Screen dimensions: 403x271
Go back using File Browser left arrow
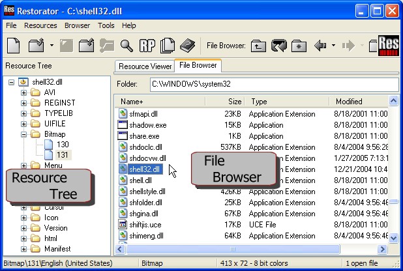pos(320,46)
